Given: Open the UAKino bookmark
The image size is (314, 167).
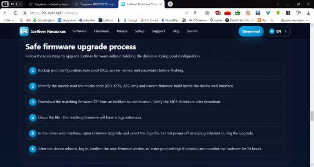Looking at the screenshot, I should click(106, 20).
